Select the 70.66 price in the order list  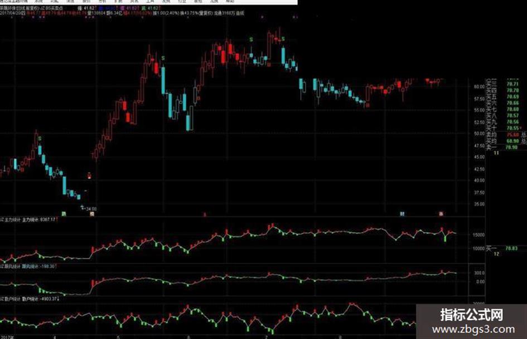pyautogui.click(x=513, y=103)
